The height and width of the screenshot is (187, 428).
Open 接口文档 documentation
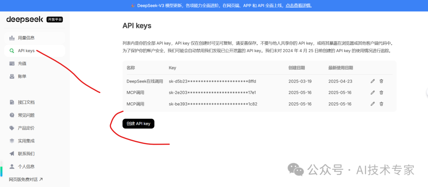34,102
